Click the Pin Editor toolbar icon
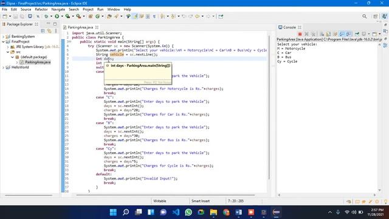 [221, 16]
